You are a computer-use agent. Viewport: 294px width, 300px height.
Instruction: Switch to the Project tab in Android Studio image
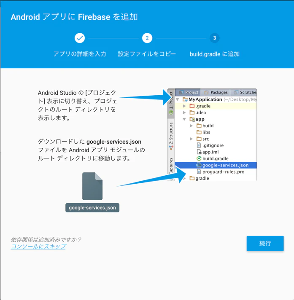(188, 92)
